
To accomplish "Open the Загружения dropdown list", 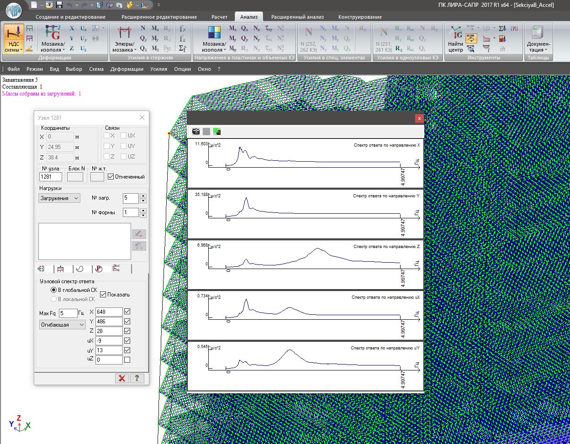I will click(59, 198).
